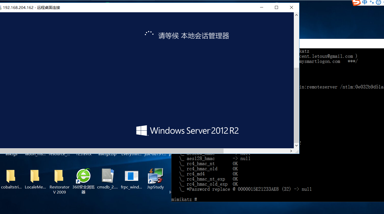Click the *Password replace line in mimikatz
384x214 pixels.
[x=246, y=189]
